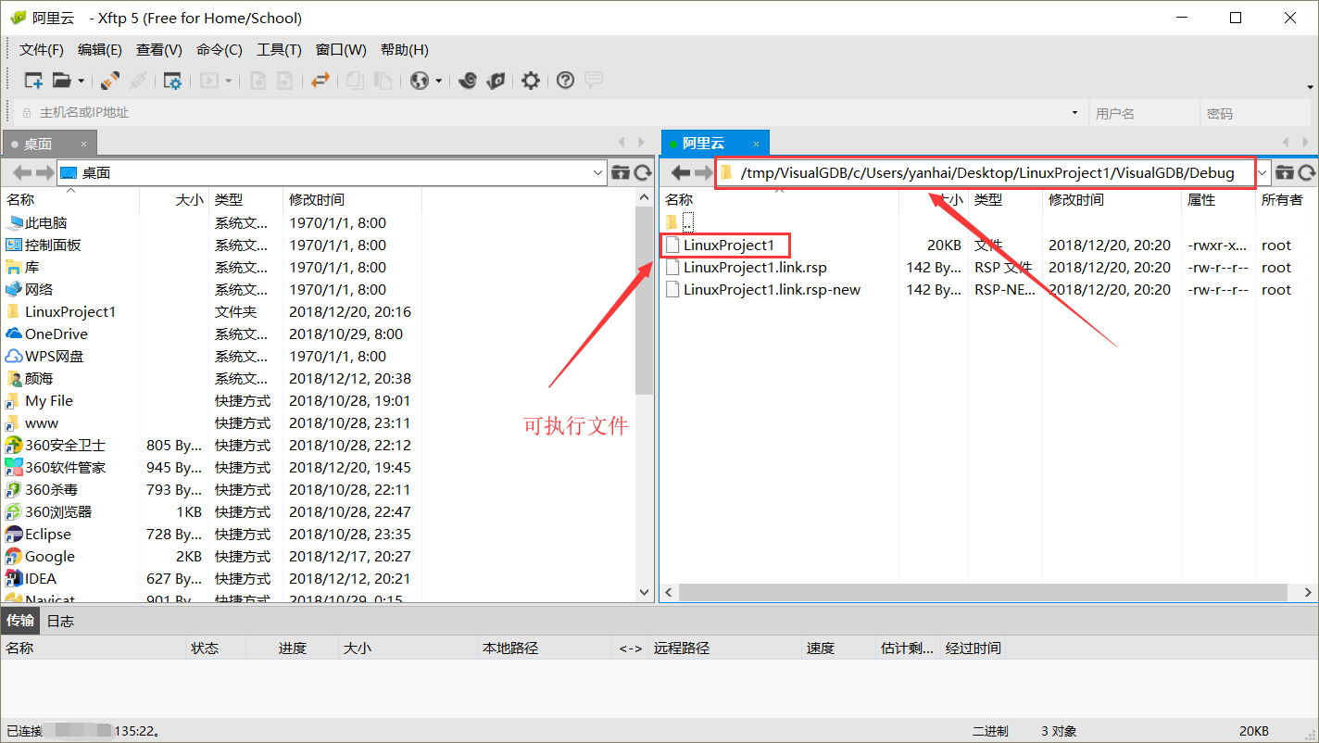This screenshot has width=1319, height=743.
Task: Open the 工具(T) menu
Action: click(279, 49)
